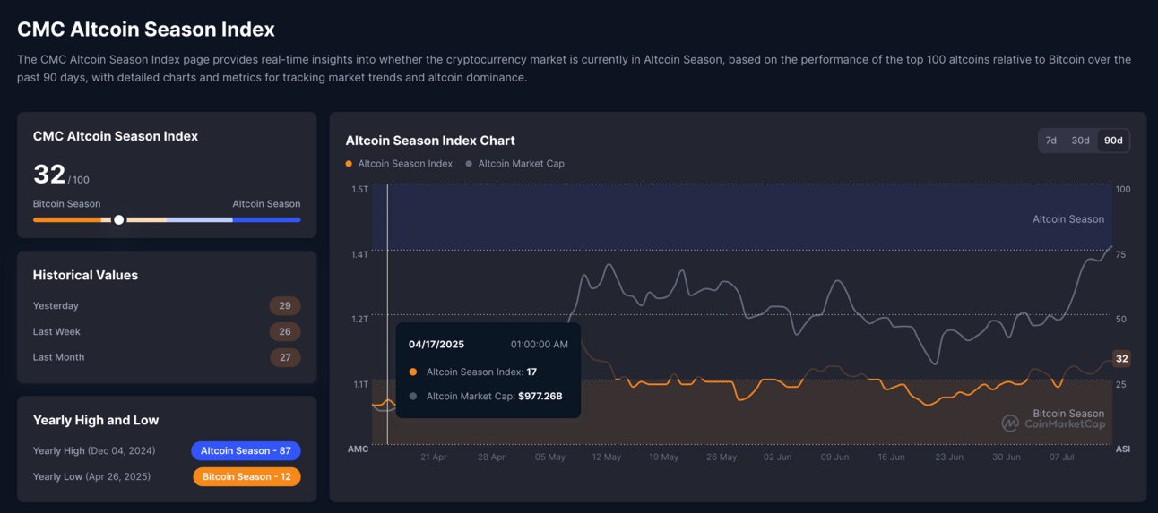Click the 19 May date axis label
The width and height of the screenshot is (1158, 513).
pos(664,457)
